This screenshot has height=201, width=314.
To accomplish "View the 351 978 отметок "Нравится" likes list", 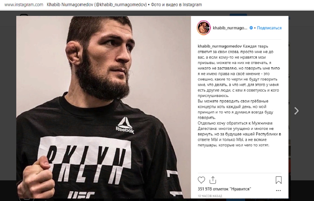I will click(224, 189).
